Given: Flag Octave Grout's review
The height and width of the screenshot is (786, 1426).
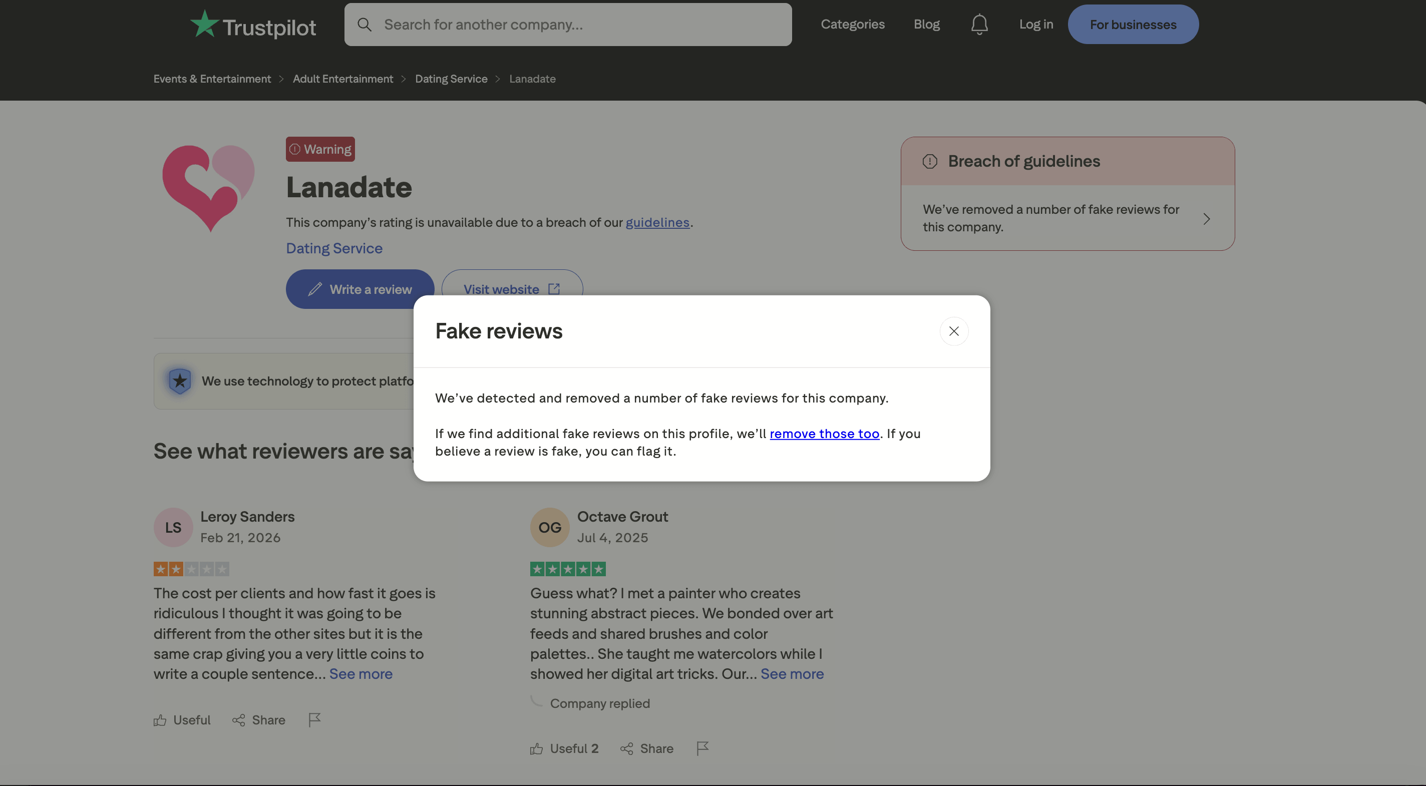Looking at the screenshot, I should tap(702, 748).
